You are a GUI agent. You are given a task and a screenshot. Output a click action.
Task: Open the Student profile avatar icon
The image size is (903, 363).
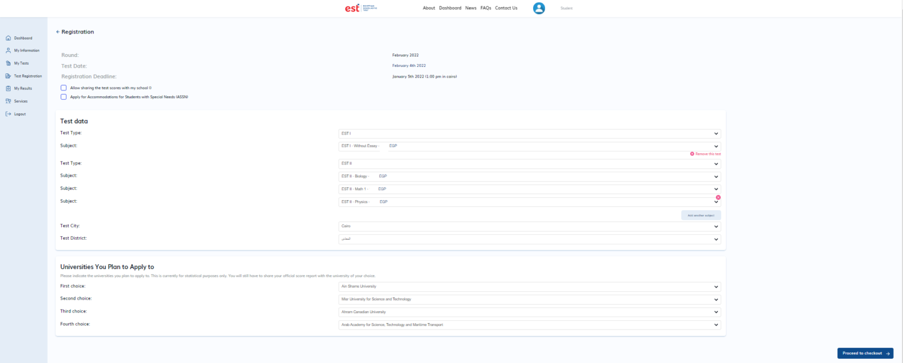pyautogui.click(x=539, y=8)
